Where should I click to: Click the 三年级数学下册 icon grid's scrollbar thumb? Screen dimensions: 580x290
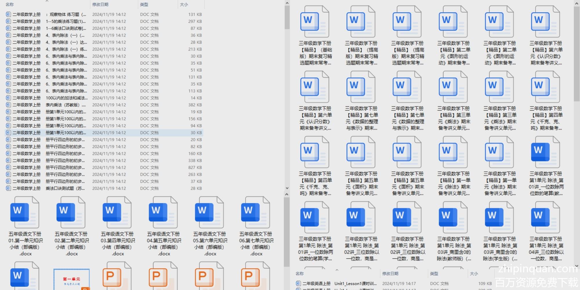pos(577,54)
